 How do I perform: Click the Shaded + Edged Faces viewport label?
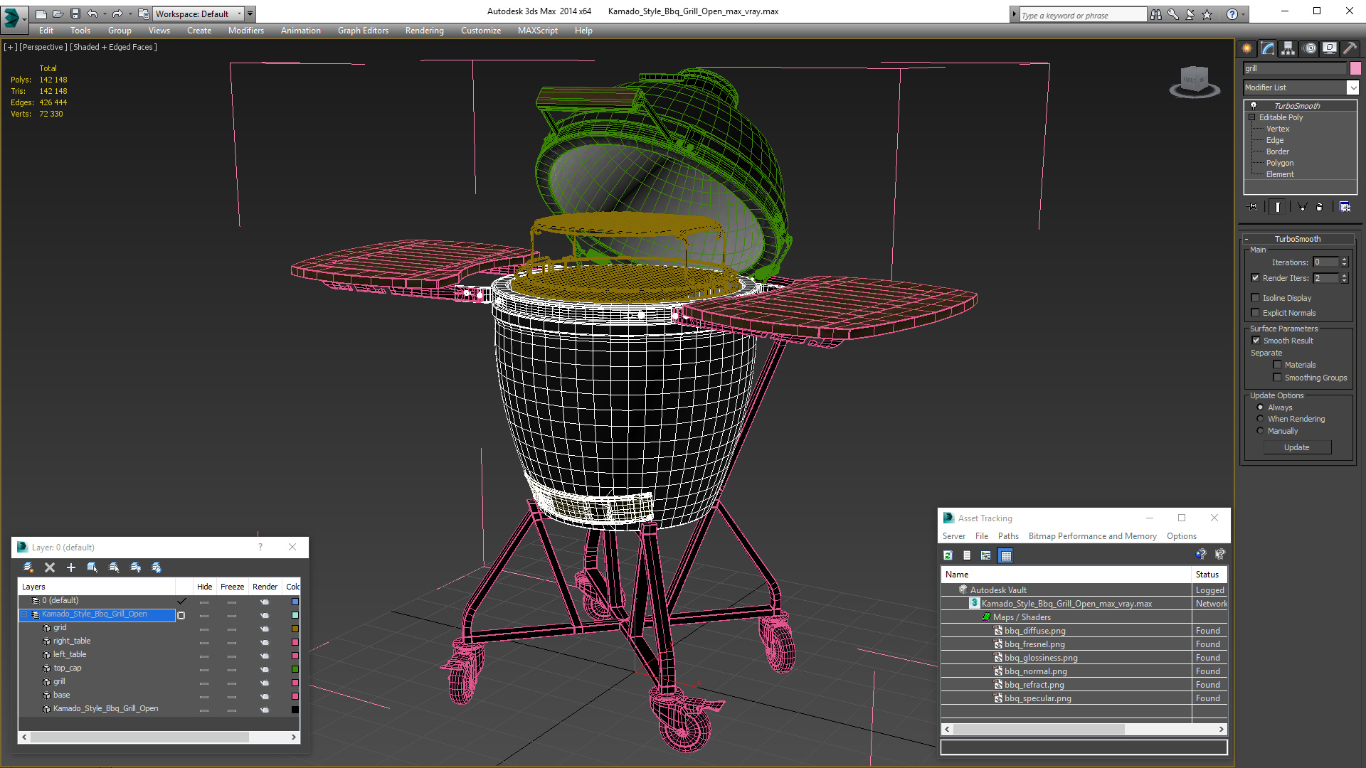[113, 47]
